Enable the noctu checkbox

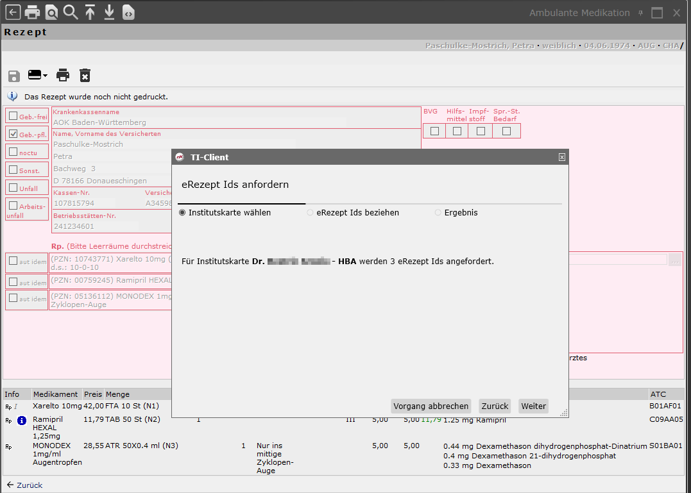click(x=13, y=152)
